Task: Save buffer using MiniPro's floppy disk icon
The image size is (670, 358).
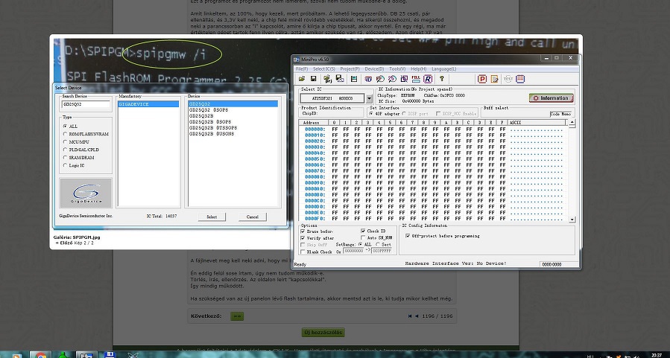Action: coord(313,79)
